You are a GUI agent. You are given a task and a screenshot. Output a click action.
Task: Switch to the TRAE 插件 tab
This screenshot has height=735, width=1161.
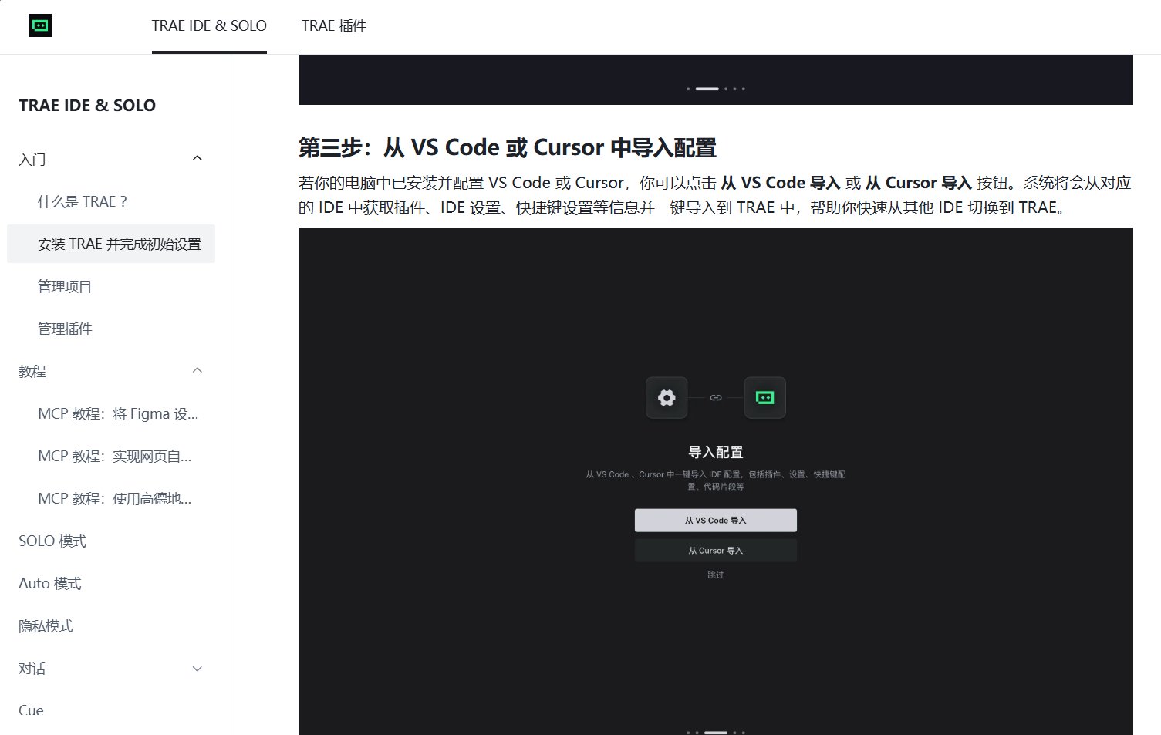point(334,26)
